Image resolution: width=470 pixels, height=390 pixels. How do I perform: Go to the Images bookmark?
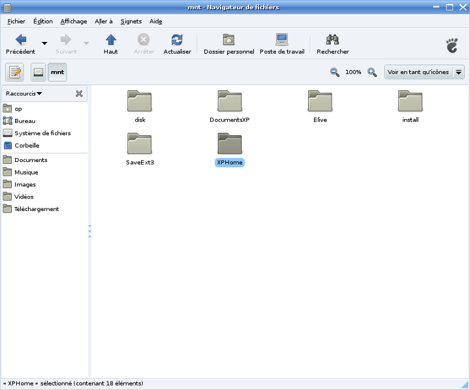tap(44, 184)
